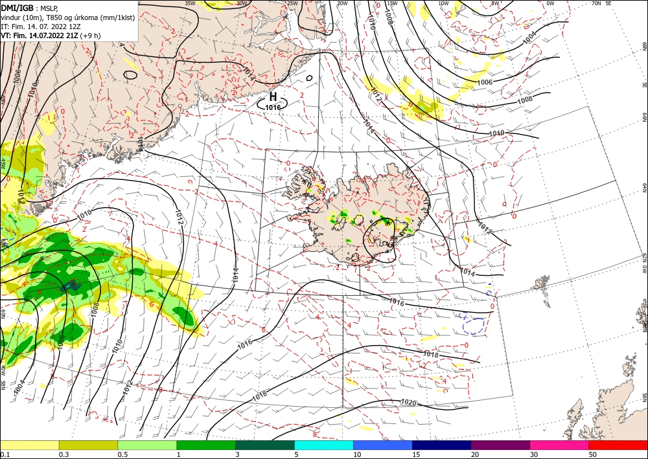The width and height of the screenshot is (648, 459).
Task: Pick the pink 30–50 legend color band
Action: [560, 445]
